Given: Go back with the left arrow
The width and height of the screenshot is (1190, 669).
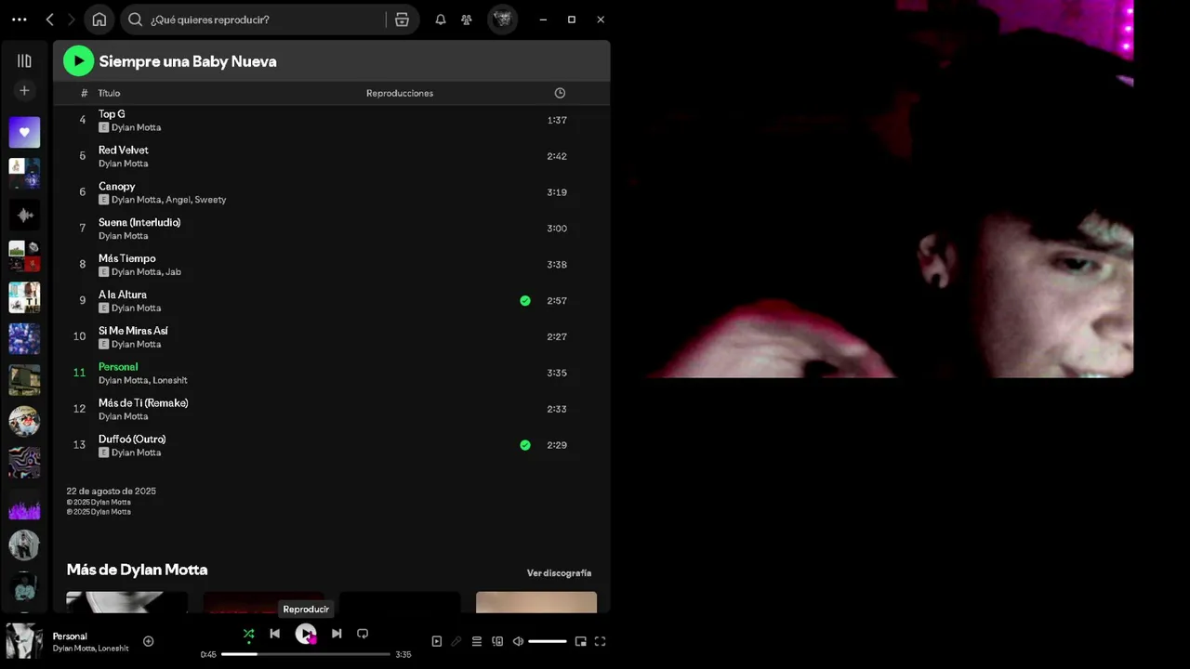Looking at the screenshot, I should (x=50, y=20).
